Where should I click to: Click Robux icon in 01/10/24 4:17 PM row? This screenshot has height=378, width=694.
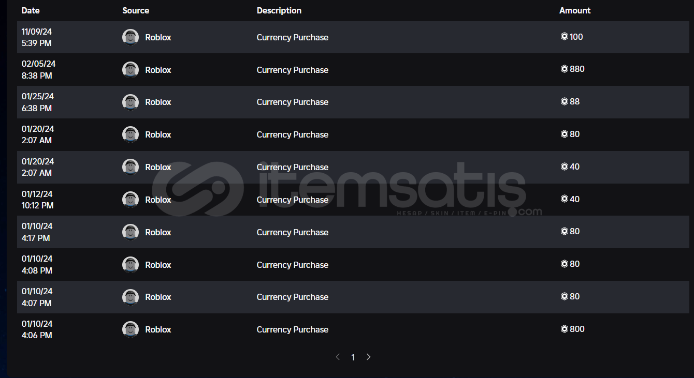tap(565, 231)
